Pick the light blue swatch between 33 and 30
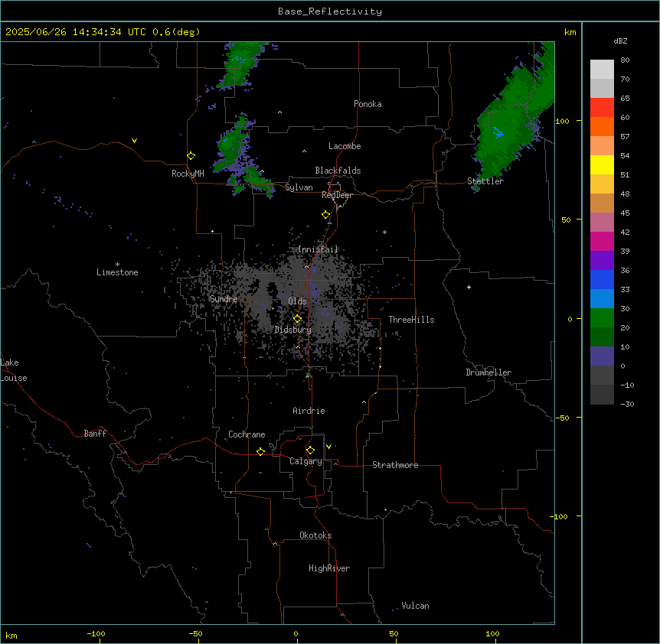 click(602, 299)
